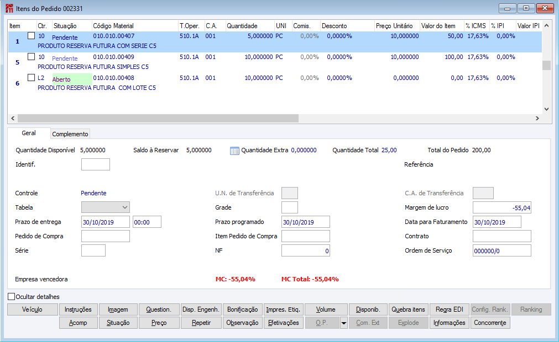Viewport: 559px width, 342px height.
Task: Click the app icon in the title bar
Action: (9, 9)
